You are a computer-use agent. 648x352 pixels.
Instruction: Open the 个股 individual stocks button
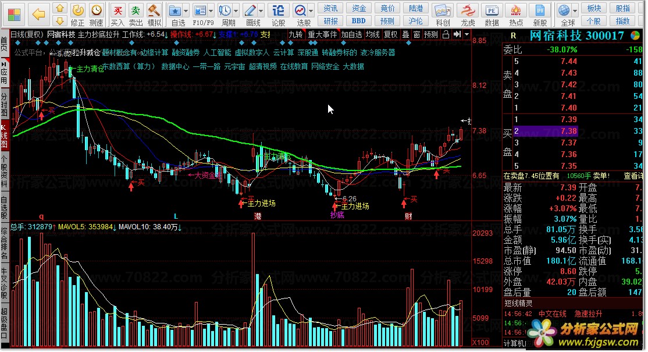[x=594, y=21]
